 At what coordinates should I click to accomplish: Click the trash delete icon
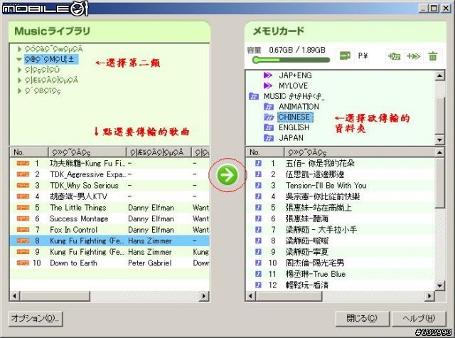point(433,56)
